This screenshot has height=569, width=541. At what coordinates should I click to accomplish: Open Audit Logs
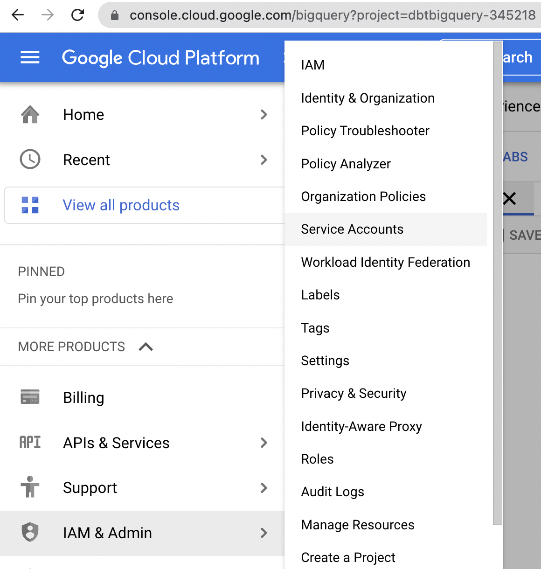point(386,492)
